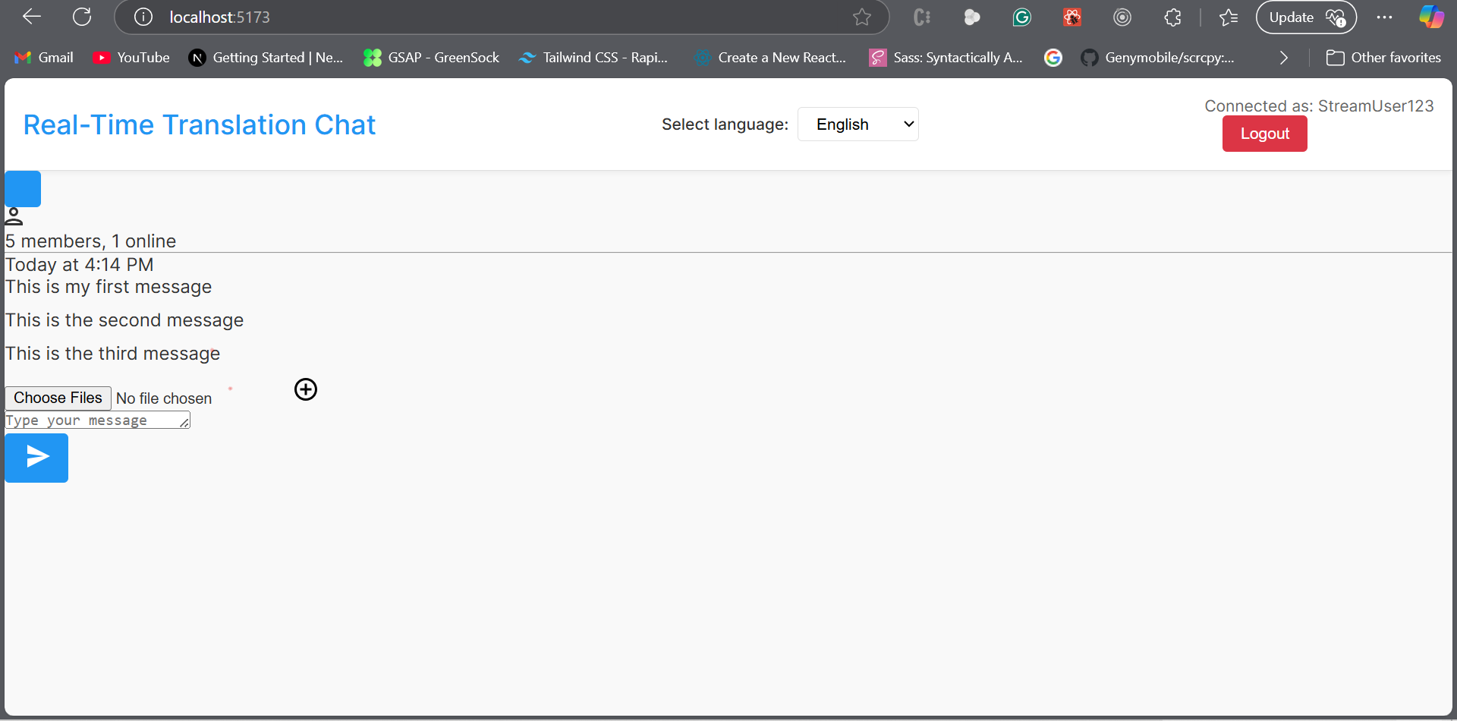Click the blue channel avatar square
This screenshot has height=721, width=1457.
(23, 189)
